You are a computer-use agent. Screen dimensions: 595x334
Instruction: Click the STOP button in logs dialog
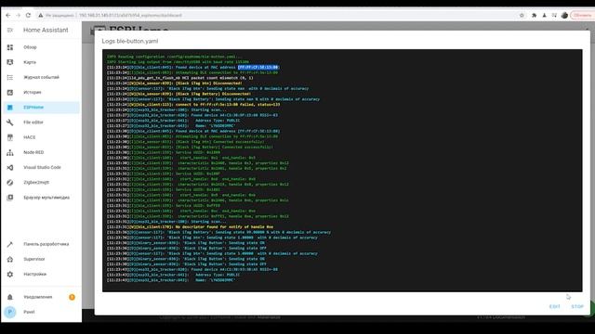tap(577, 306)
